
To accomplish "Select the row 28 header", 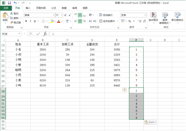I will click(3, 91).
